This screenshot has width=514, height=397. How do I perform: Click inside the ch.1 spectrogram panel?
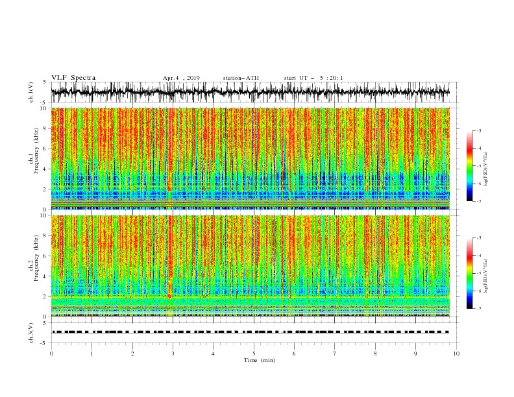tap(250, 158)
